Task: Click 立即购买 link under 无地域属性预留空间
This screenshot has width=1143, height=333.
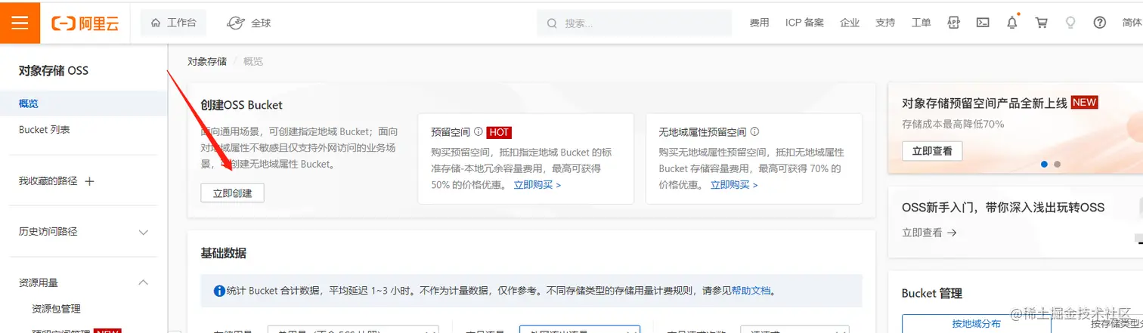Action: pos(734,184)
